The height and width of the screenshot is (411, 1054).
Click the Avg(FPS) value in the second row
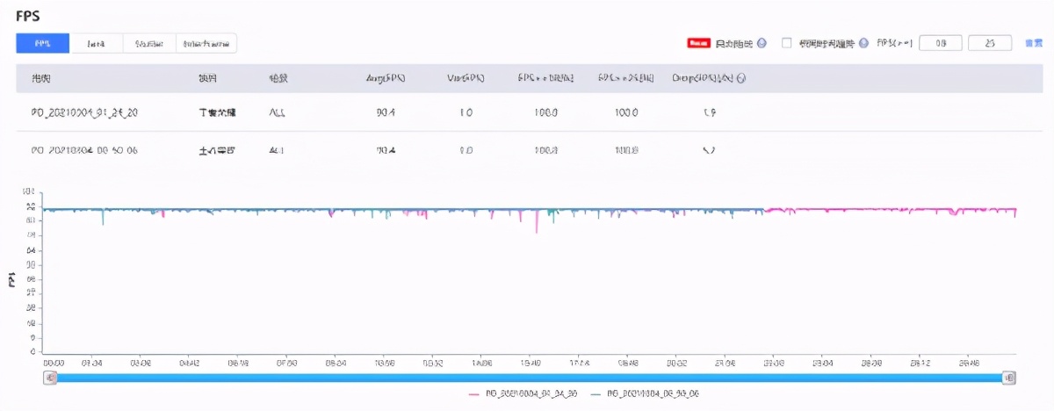point(386,150)
